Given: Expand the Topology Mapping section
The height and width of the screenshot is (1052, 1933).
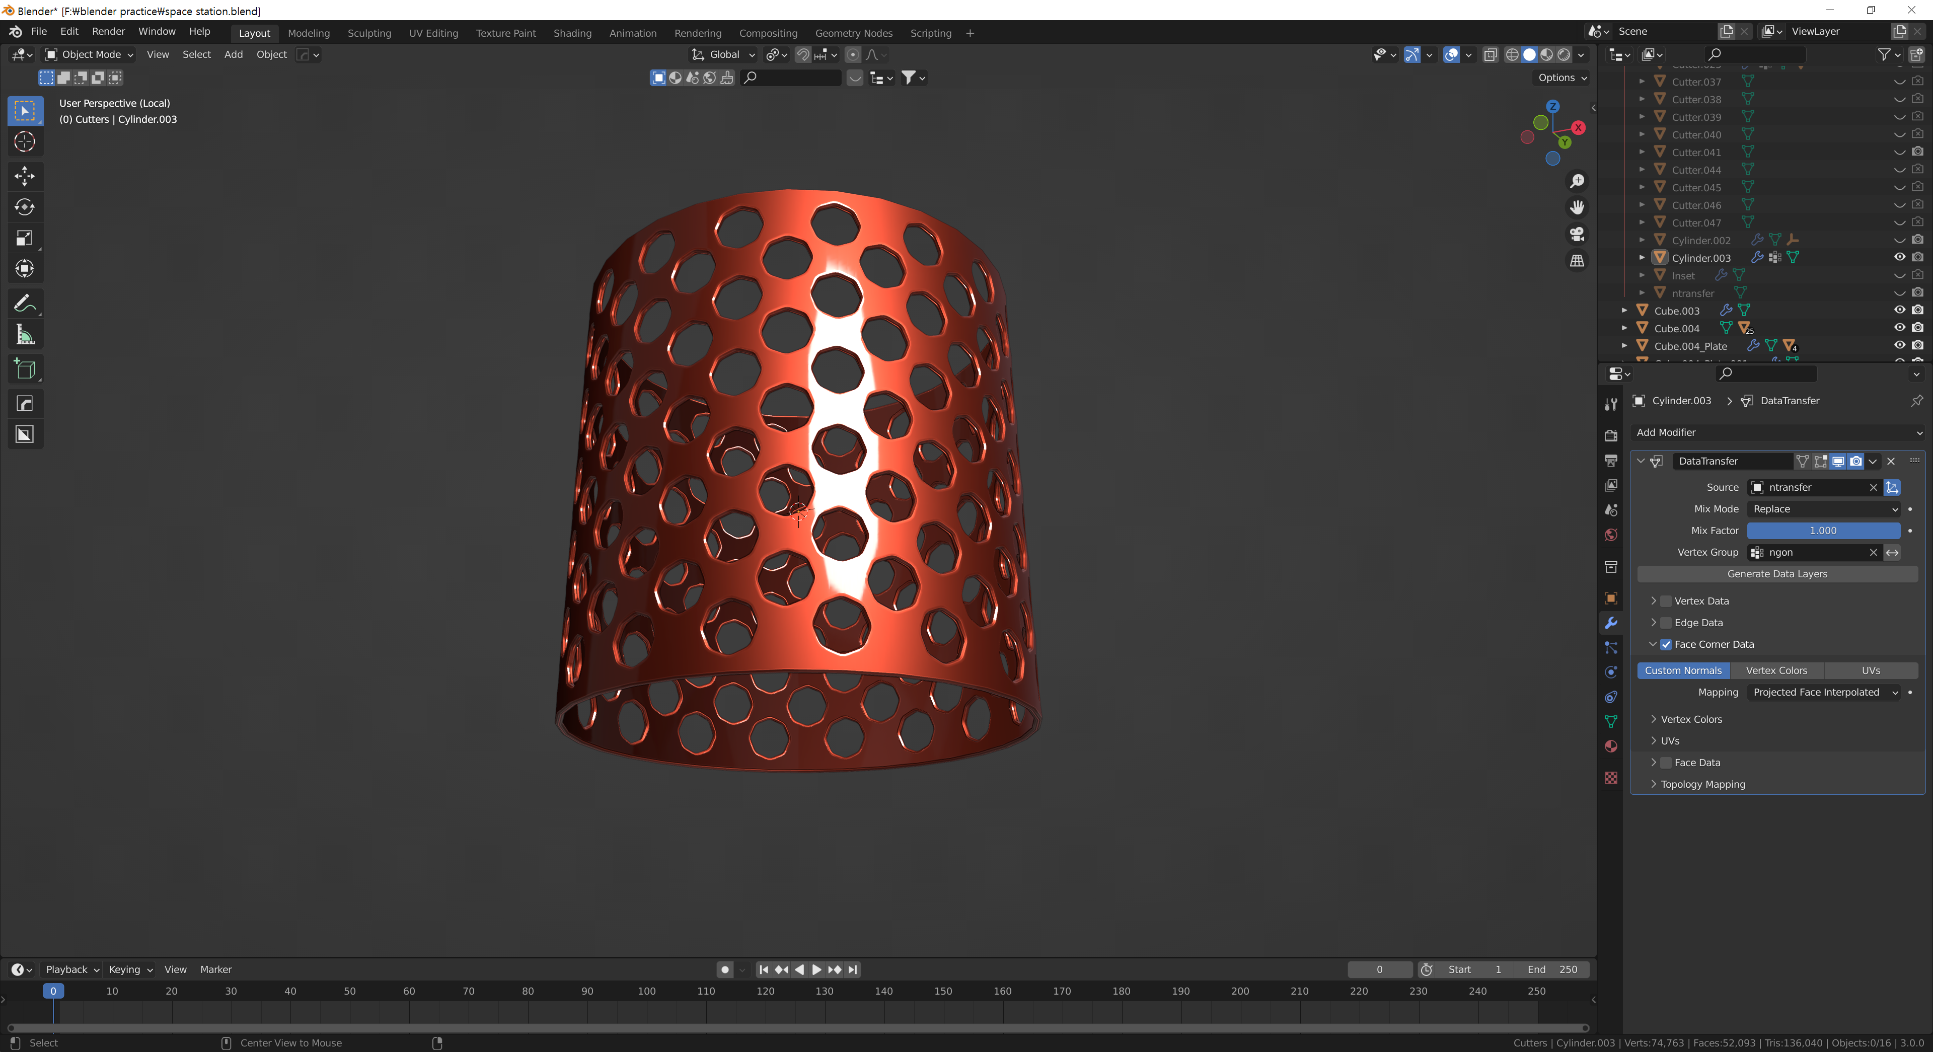Looking at the screenshot, I should (1702, 784).
